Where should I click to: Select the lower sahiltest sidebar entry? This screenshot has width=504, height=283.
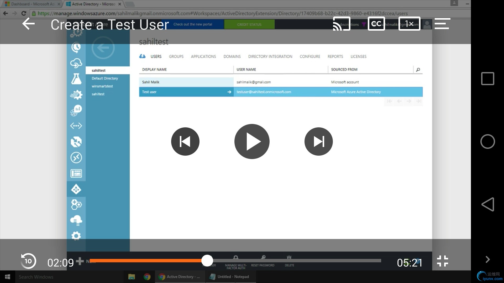pos(98,94)
